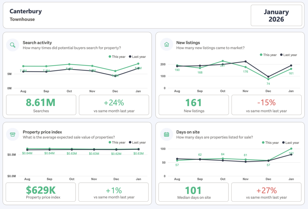The width and height of the screenshot is (308, 209).
Task: Click the October peak labeled 227
Action: [223, 61]
